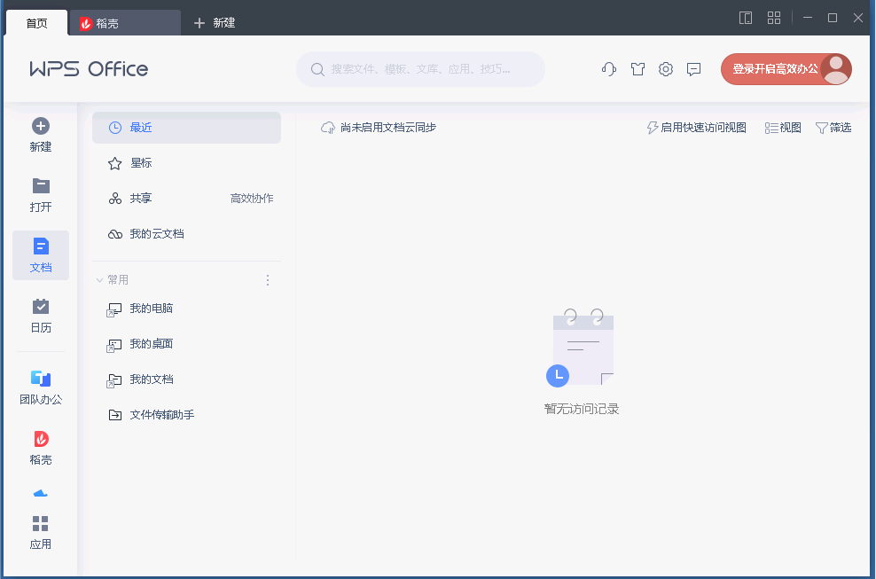Enable 启用快速访问视图
Image resolution: width=876 pixels, height=579 pixels.
click(697, 128)
